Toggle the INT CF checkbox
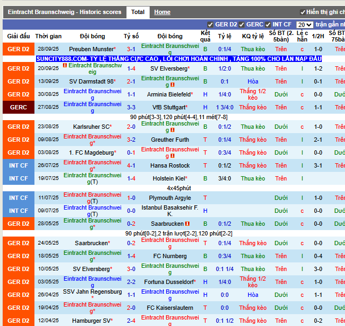Viewport: 345px width, 326px height. (x=268, y=25)
